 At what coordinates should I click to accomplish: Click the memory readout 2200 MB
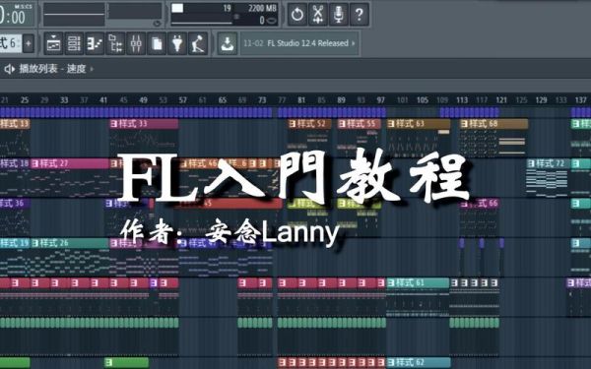click(262, 8)
